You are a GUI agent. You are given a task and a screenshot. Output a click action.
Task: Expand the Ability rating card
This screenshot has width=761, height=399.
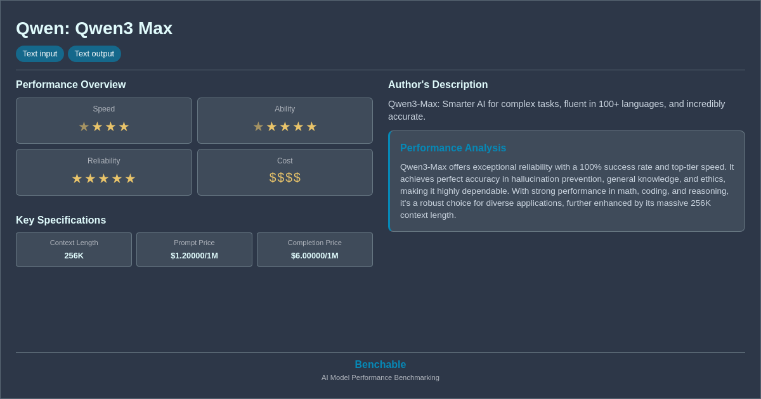coord(285,120)
